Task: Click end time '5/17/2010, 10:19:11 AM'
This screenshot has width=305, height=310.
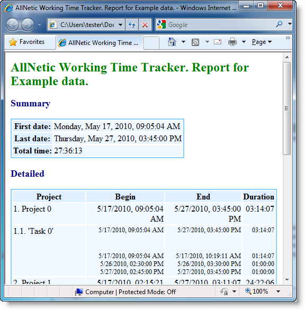Action: tap(209, 256)
